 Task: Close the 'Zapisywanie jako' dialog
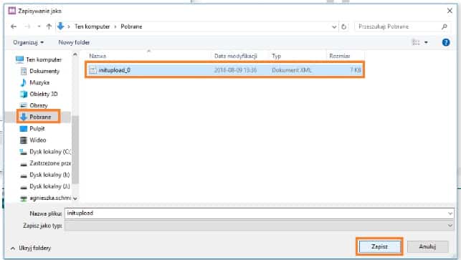pos(450,11)
